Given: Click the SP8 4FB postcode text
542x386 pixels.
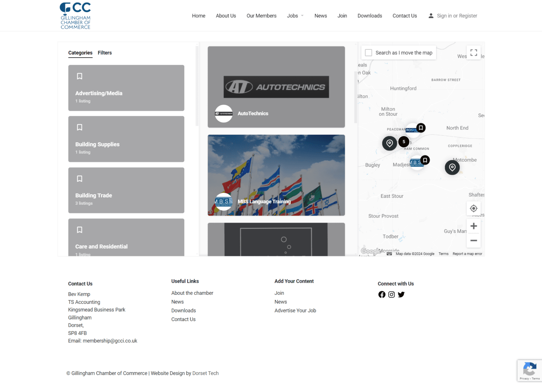Looking at the screenshot, I should [78, 333].
